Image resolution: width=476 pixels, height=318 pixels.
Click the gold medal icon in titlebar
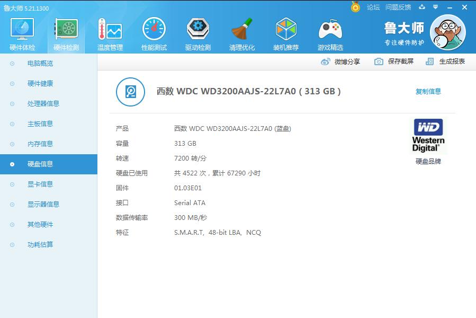(x=355, y=7)
